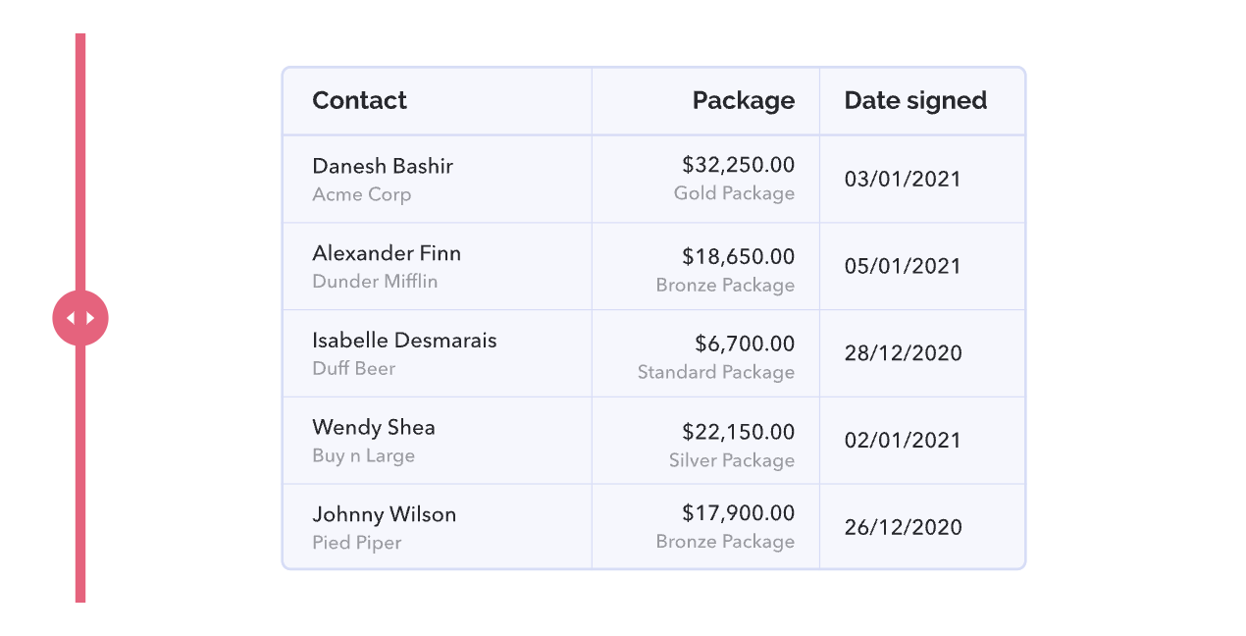The height and width of the screenshot is (636, 1246).
Task: Select the $17,900.00 package amount
Action: (x=738, y=513)
